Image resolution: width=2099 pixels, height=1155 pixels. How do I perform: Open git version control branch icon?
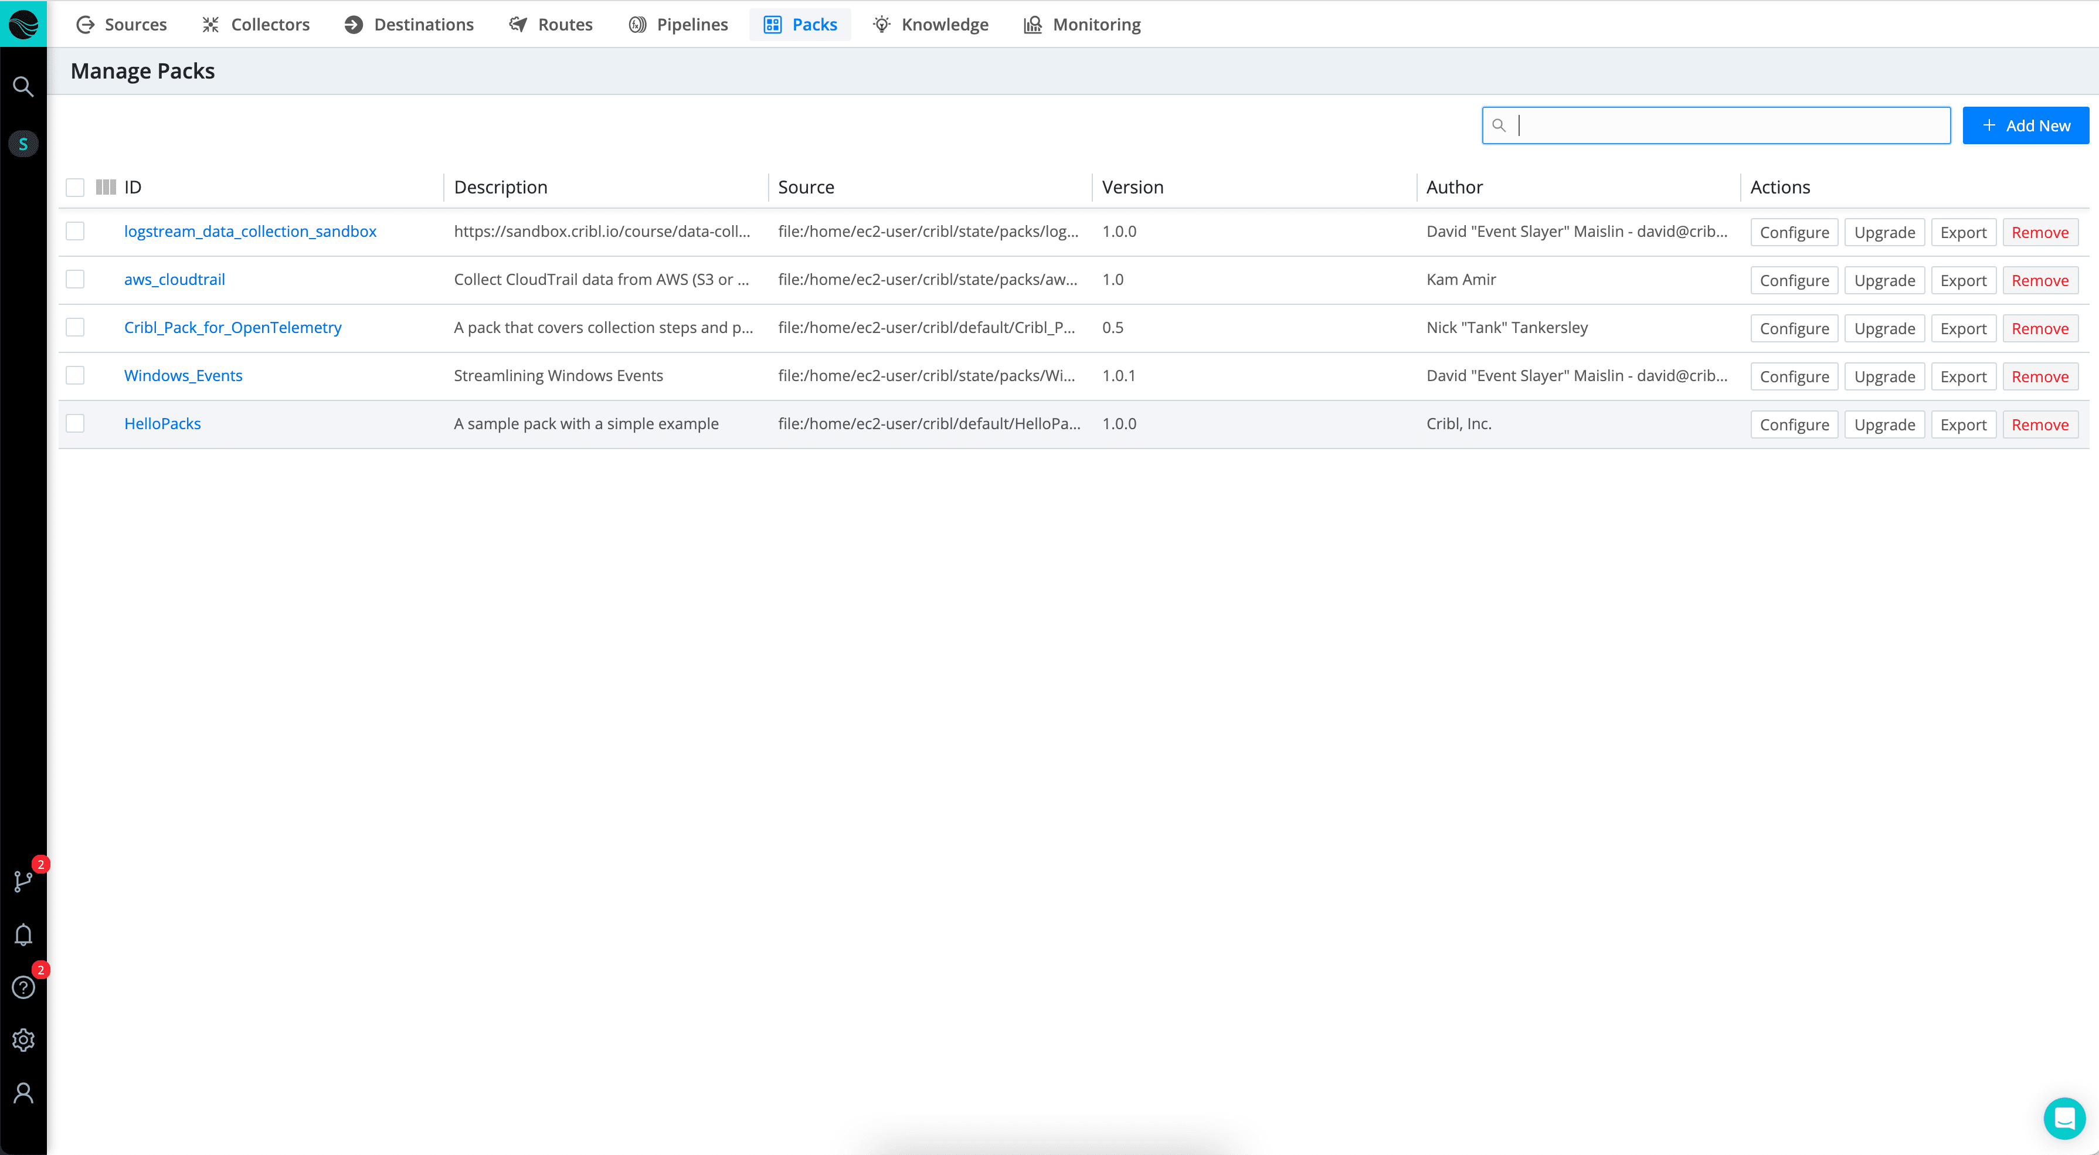point(23,881)
